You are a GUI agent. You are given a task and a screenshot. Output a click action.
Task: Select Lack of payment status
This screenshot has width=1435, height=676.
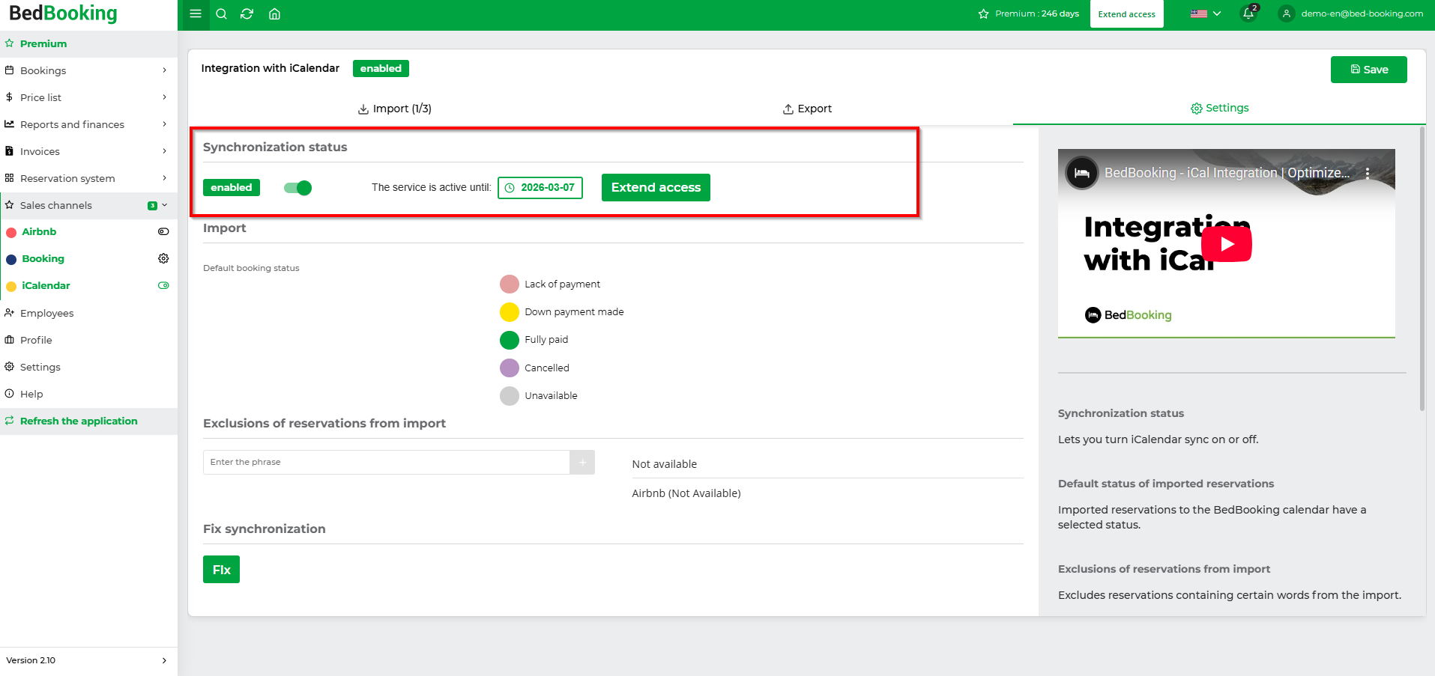point(510,284)
